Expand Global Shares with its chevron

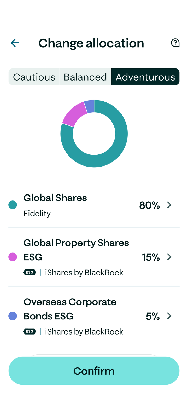pos(169,205)
